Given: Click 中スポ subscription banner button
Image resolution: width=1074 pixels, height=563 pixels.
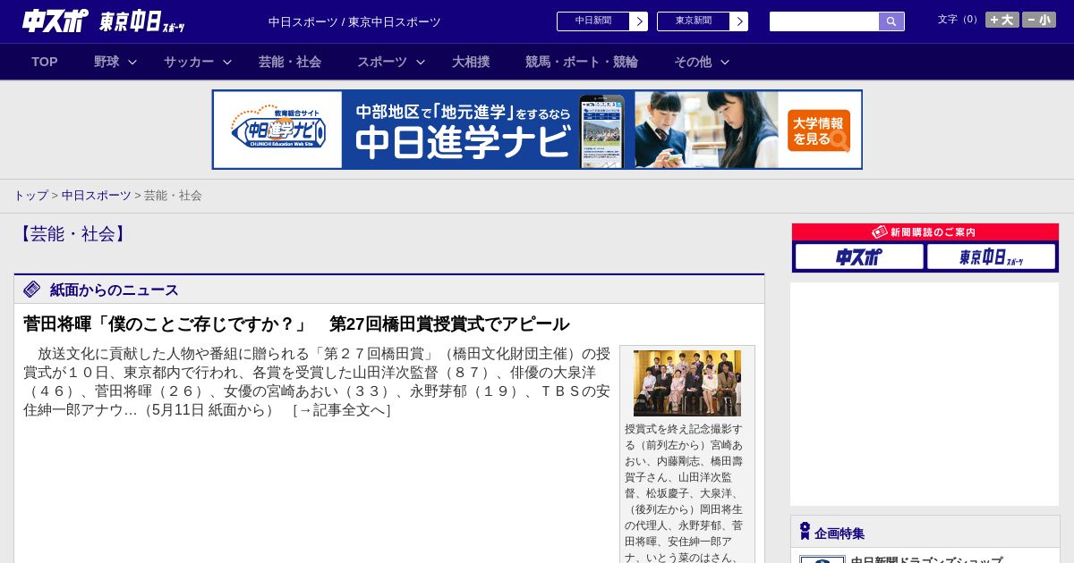Looking at the screenshot, I should click(859, 257).
